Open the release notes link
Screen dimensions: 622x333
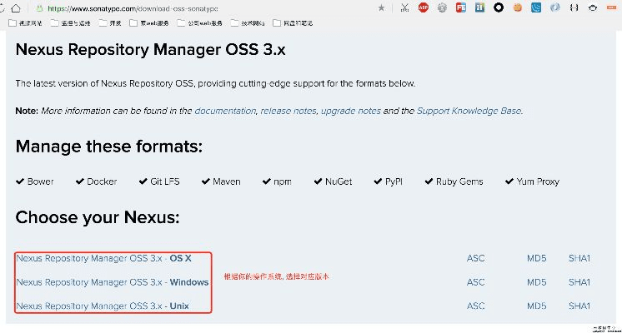point(288,111)
